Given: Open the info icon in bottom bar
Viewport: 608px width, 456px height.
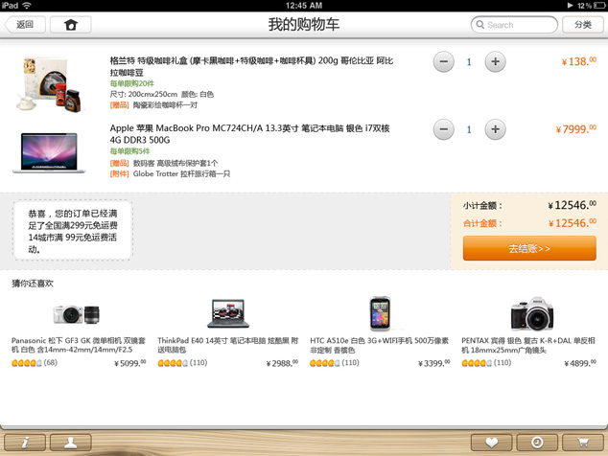Looking at the screenshot, I should [26, 442].
